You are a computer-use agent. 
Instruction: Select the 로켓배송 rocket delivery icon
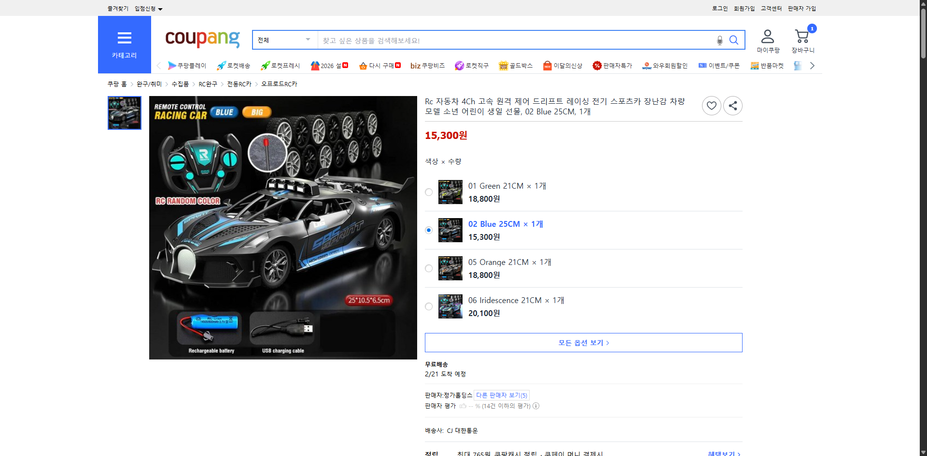(x=234, y=66)
